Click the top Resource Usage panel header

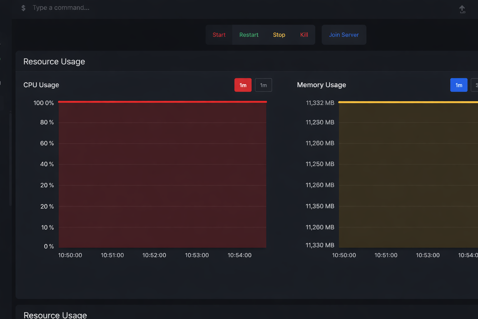(54, 62)
